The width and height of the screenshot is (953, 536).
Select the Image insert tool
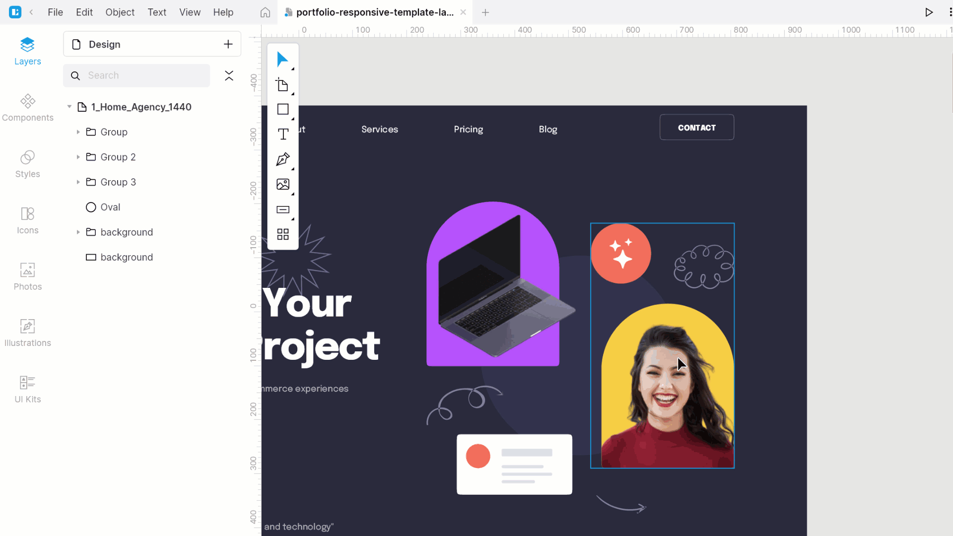coord(283,184)
